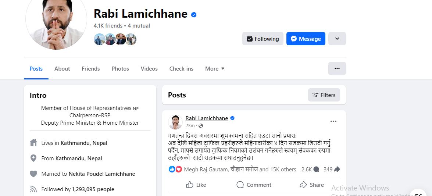Click the globe audience icon on post

point(201,126)
